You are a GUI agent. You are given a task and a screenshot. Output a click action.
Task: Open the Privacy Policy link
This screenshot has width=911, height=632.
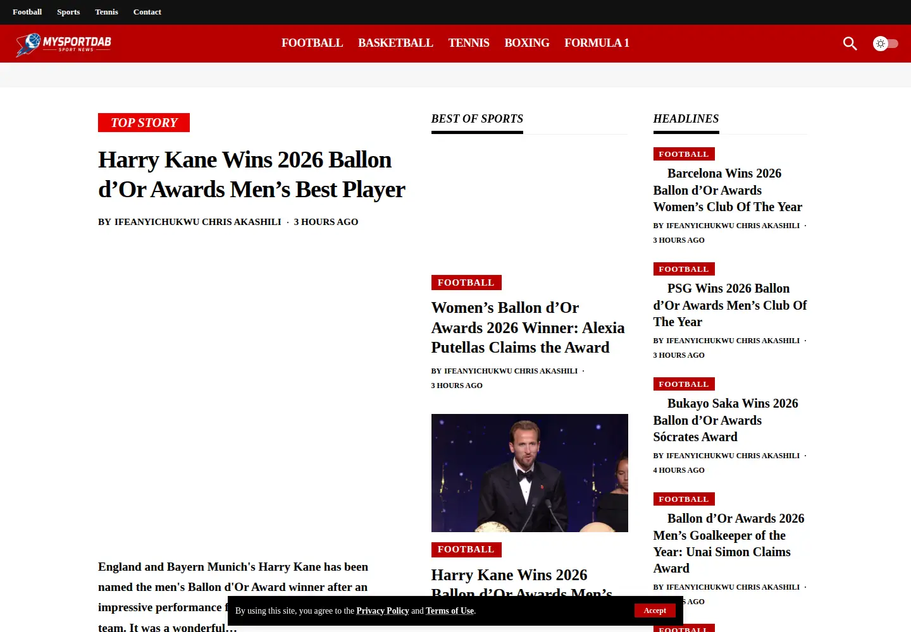point(383,611)
